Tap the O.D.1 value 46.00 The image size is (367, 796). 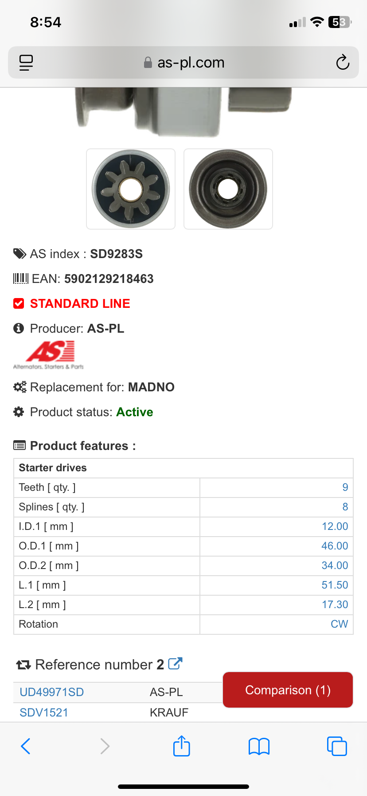335,546
